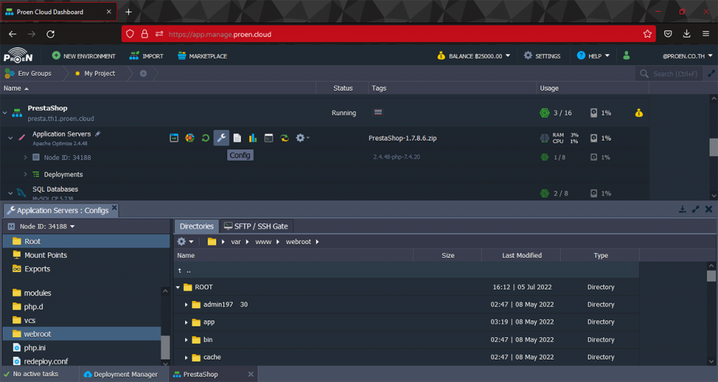Click the add group plus icon
The width and height of the screenshot is (718, 382).
pyautogui.click(x=143, y=73)
